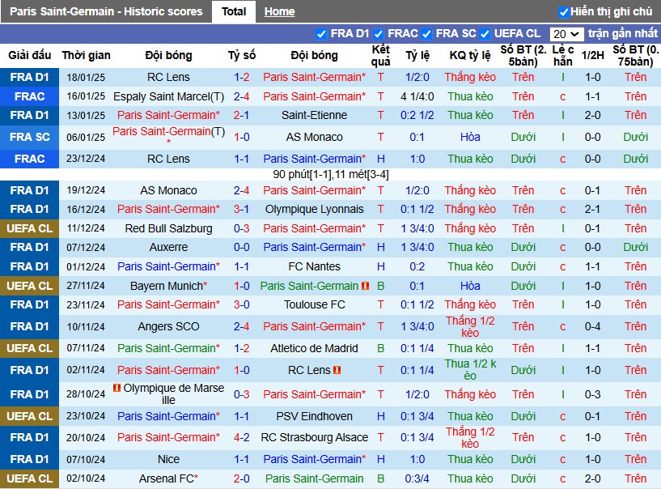Viewport: 661px width, 489px height.
Task: Click the 1/2H column header
Action: pos(592,55)
